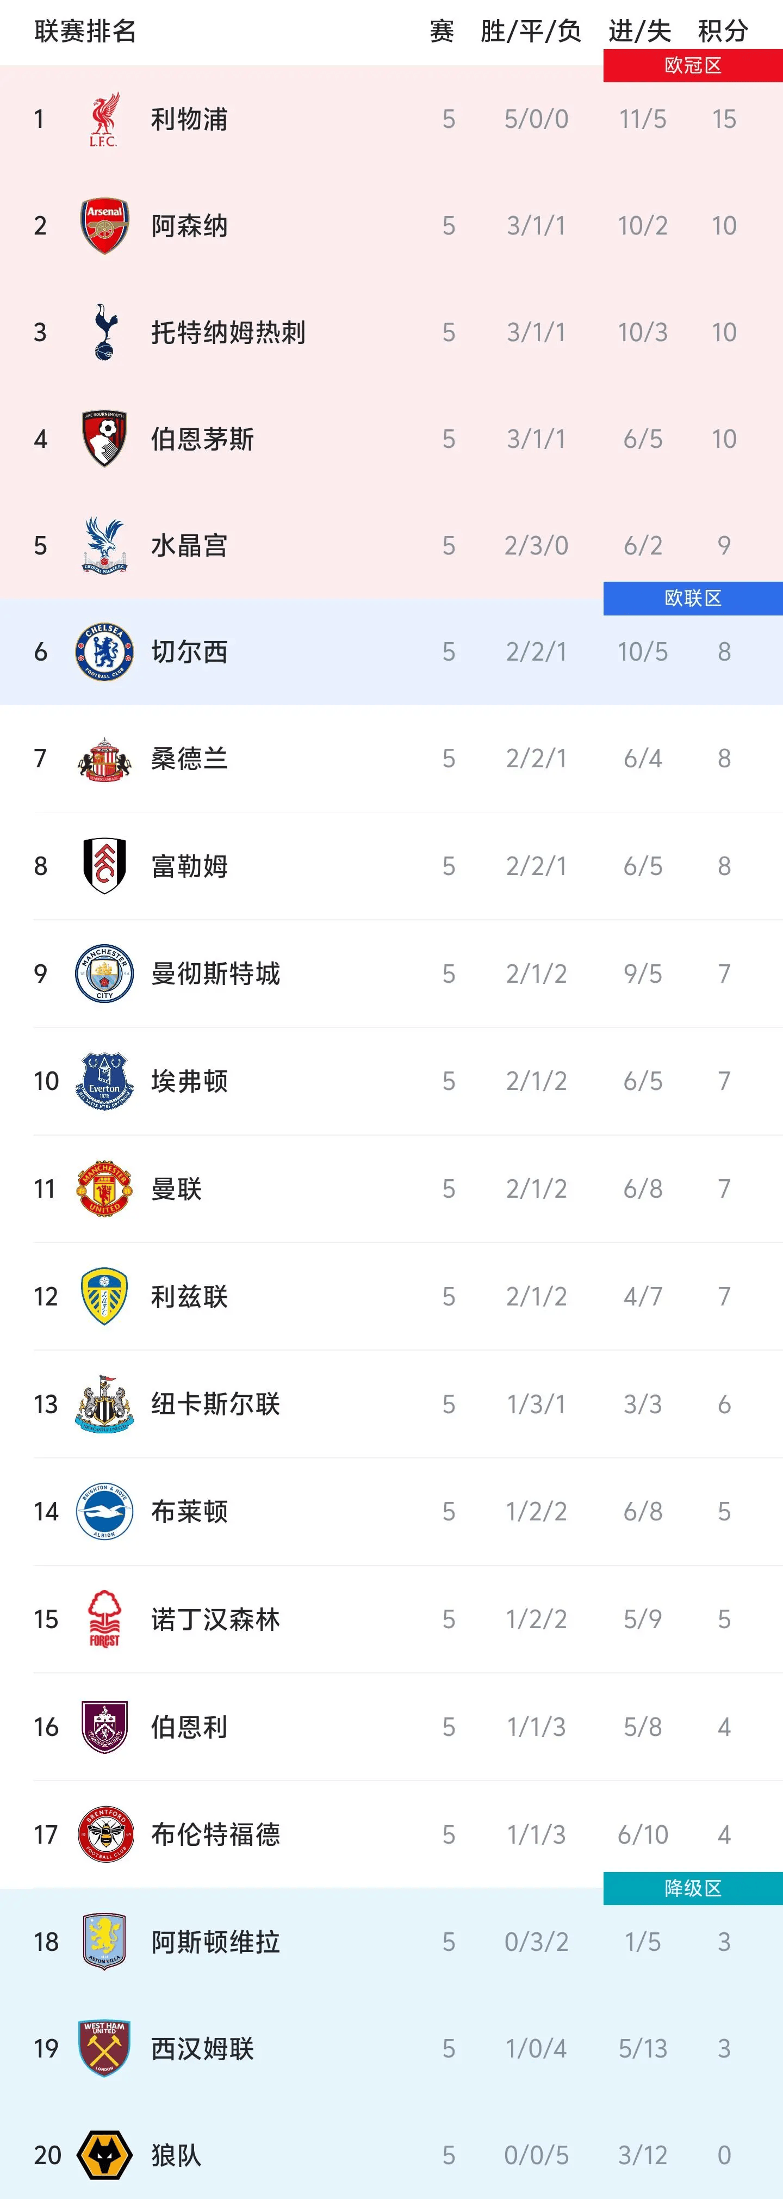
Task: Tap the West Ham United crest
Action: (x=104, y=2048)
